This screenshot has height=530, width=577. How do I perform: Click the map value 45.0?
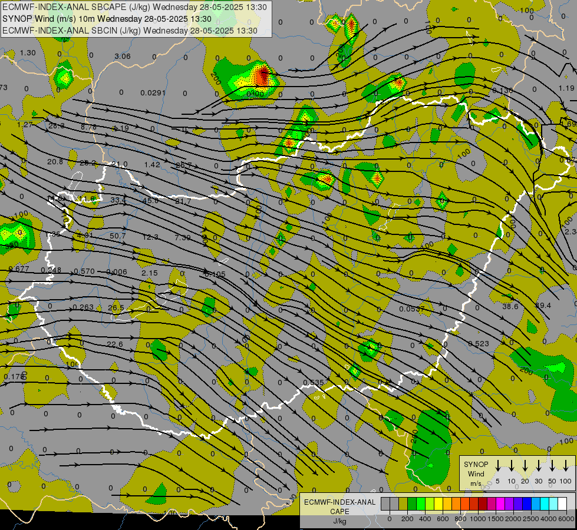[150, 201]
